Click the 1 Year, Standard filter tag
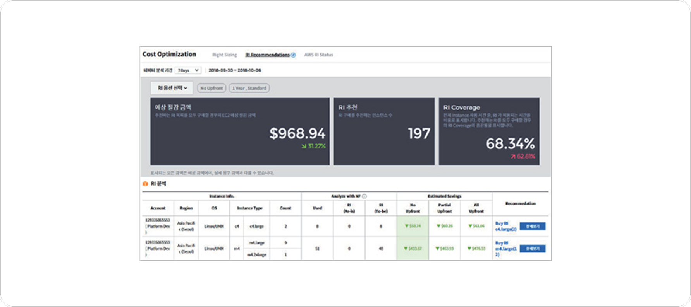691x307 pixels. (249, 88)
